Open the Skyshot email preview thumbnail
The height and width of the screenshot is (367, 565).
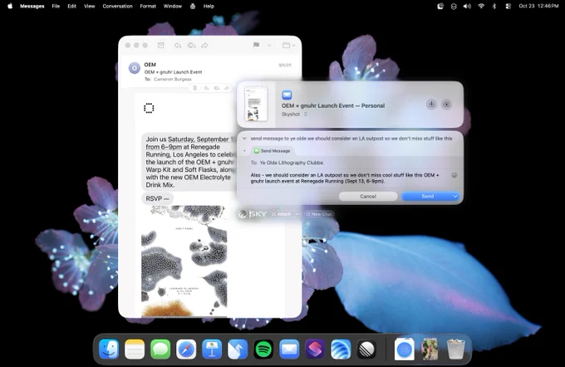pyautogui.click(x=256, y=104)
